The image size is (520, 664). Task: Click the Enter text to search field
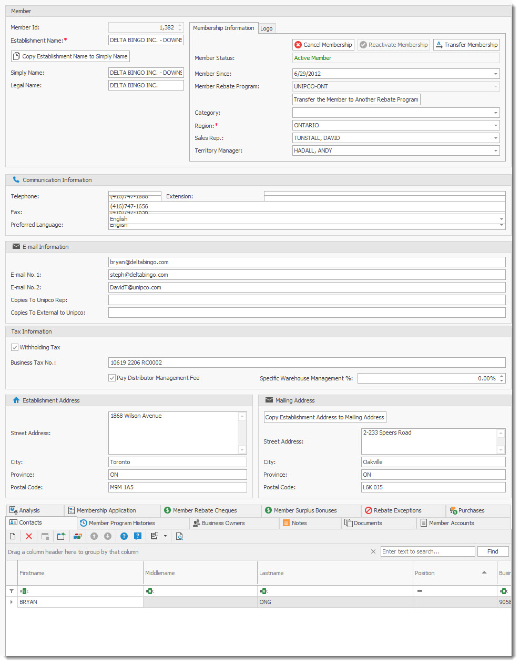pos(427,551)
